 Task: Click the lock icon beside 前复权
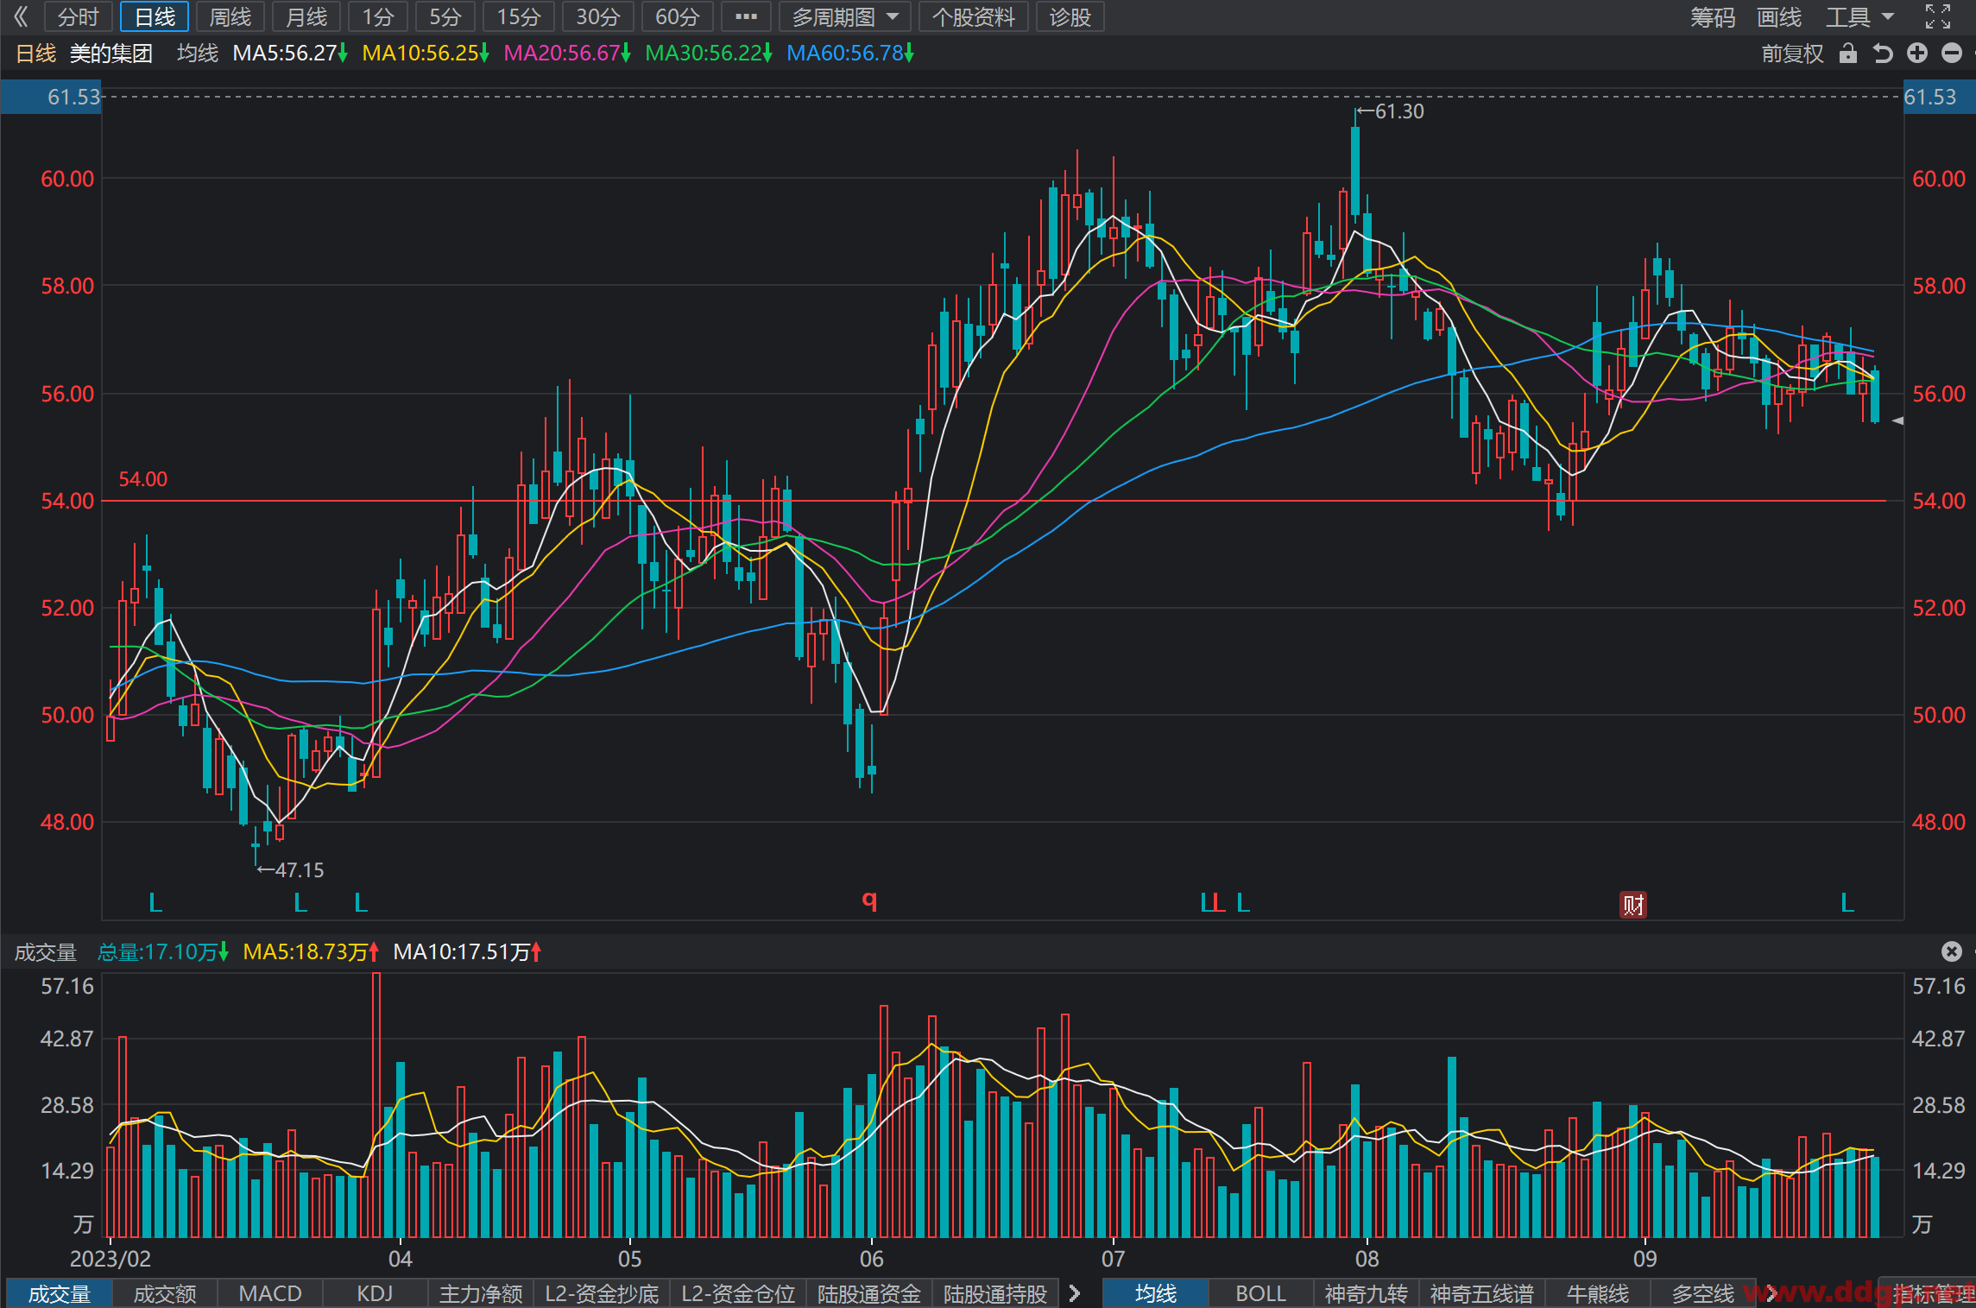click(1847, 54)
